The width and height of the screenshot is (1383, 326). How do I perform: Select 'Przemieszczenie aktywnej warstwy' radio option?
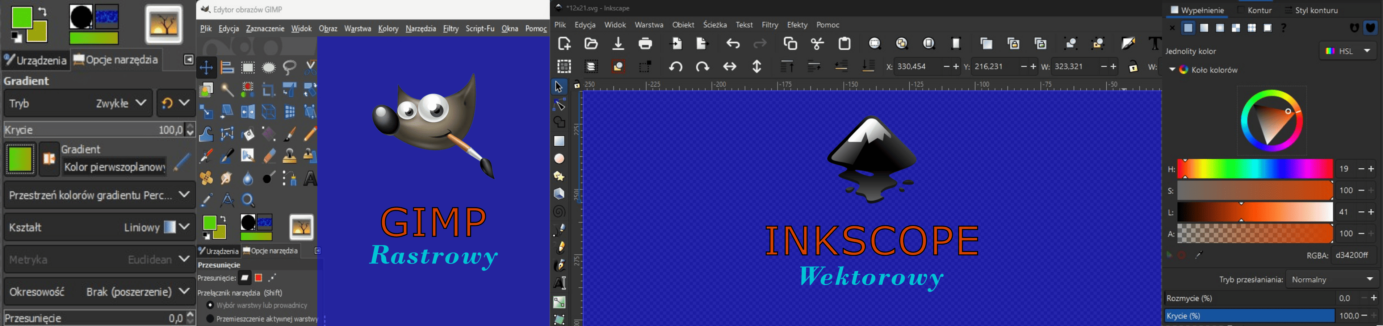coord(210,319)
